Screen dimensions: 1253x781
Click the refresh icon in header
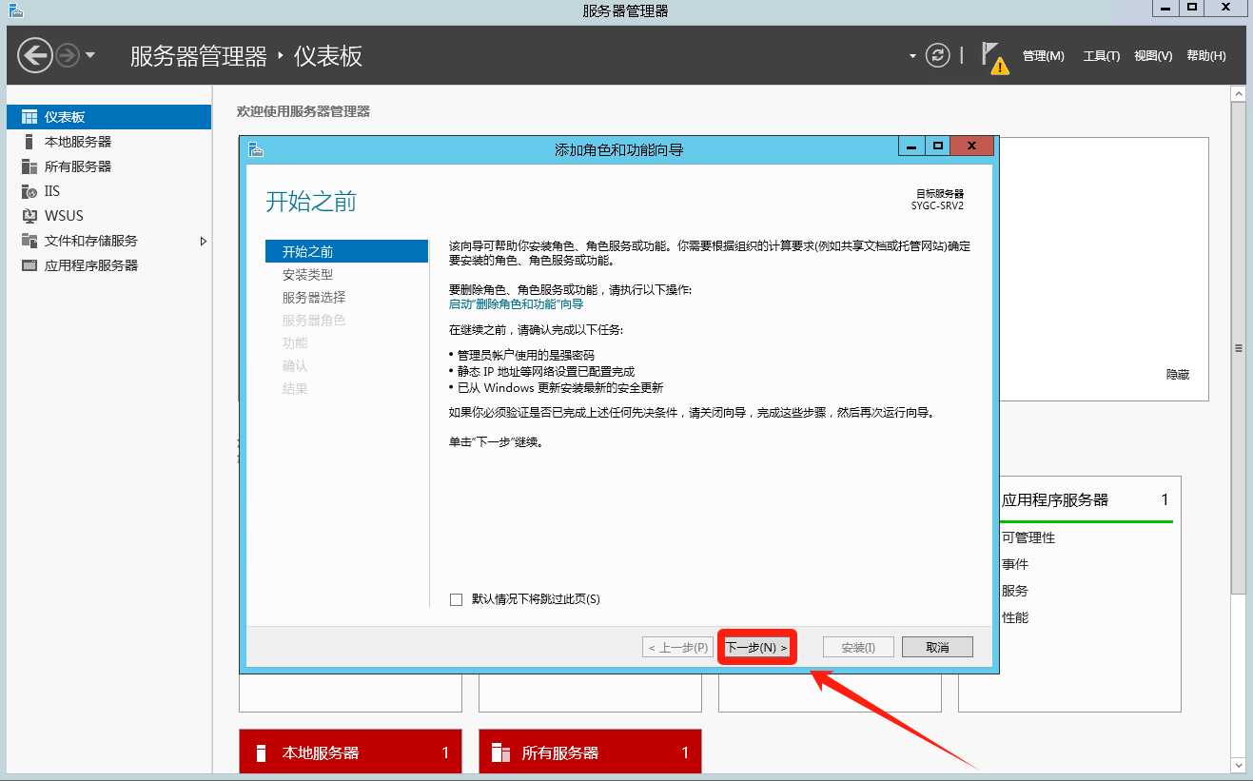(x=938, y=55)
